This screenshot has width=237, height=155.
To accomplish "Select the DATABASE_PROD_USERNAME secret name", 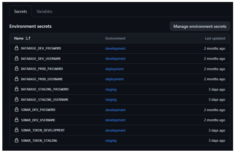I will [42, 79].
